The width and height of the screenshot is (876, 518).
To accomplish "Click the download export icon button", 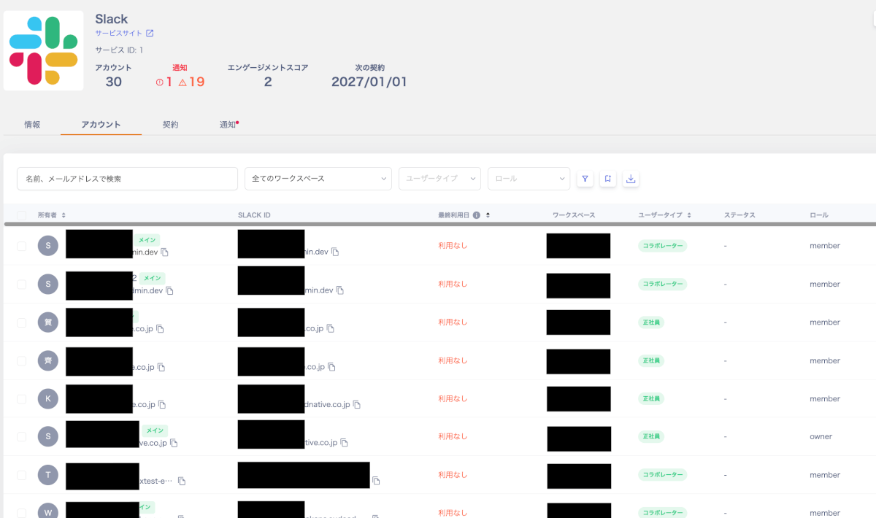I will [631, 179].
